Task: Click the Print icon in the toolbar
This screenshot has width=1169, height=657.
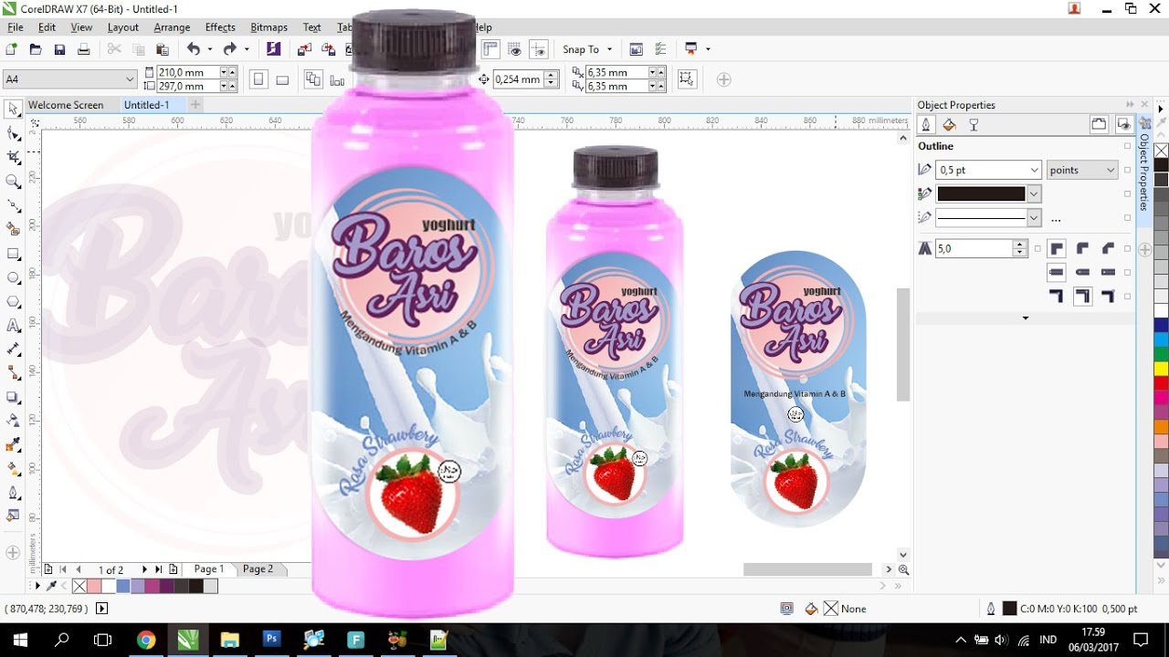Action: (x=83, y=49)
